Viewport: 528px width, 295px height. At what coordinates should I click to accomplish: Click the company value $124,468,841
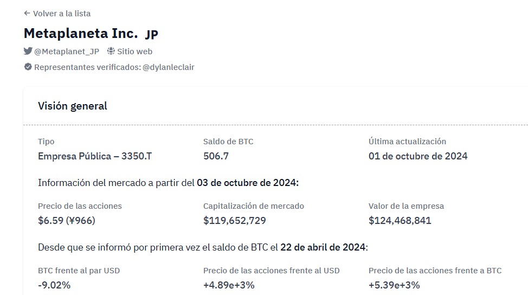(x=400, y=221)
